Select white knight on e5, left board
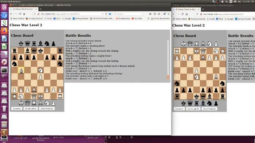The image size is (255, 143). pyautogui.click(x=41, y=70)
